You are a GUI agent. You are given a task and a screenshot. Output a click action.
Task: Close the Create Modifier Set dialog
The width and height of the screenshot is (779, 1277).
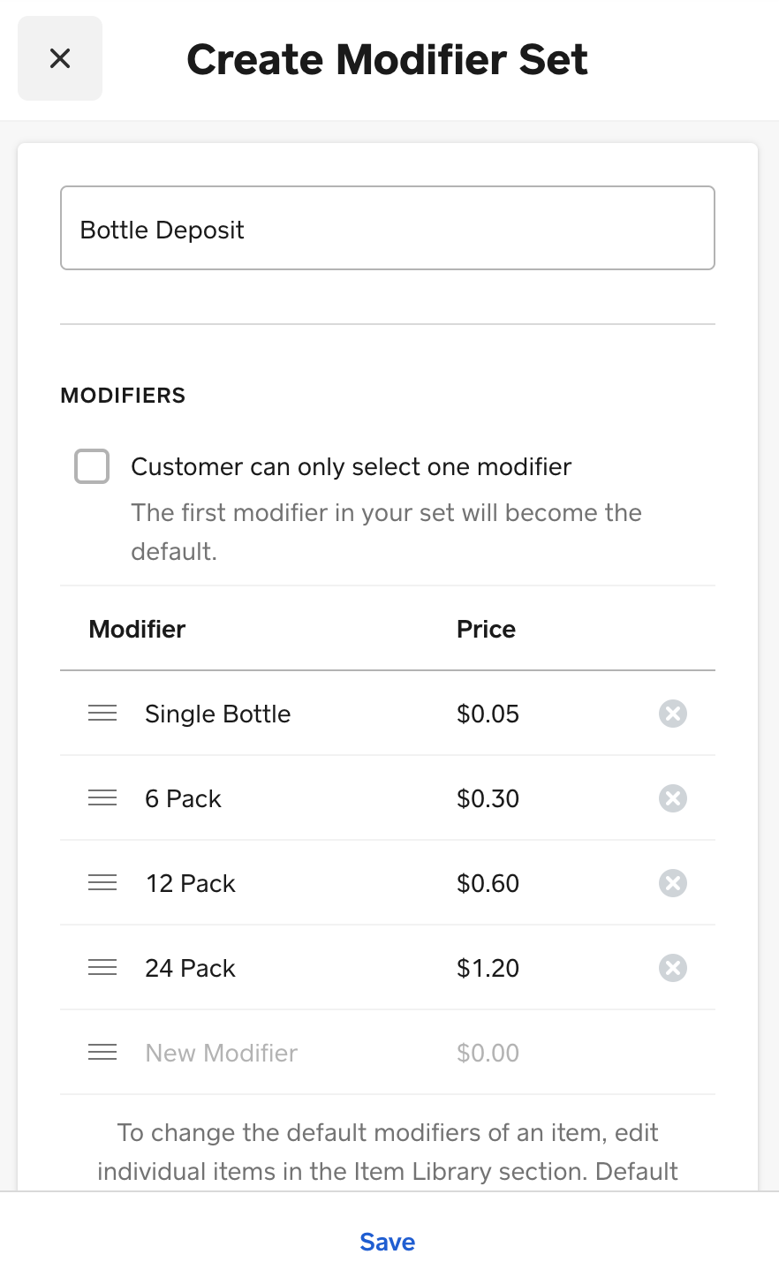[60, 58]
